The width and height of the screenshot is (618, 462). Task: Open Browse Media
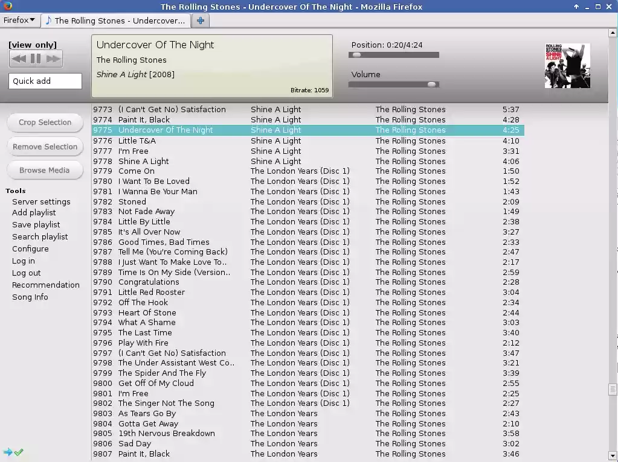coord(45,171)
